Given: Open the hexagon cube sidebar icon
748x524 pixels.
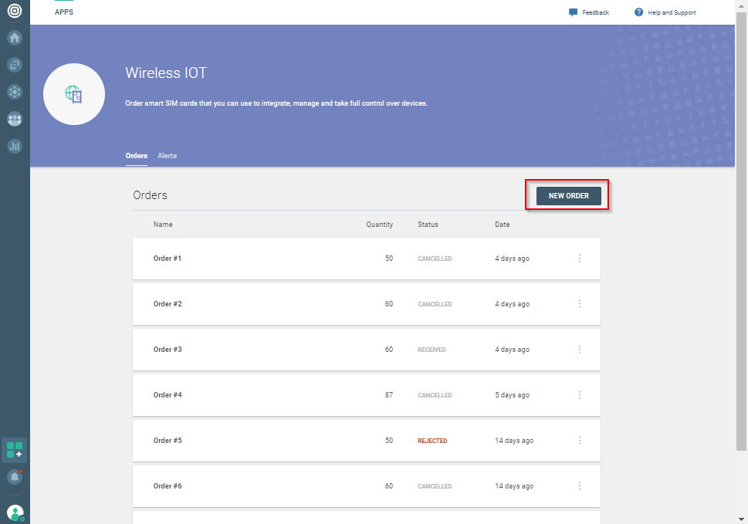Looking at the screenshot, I should [x=15, y=92].
